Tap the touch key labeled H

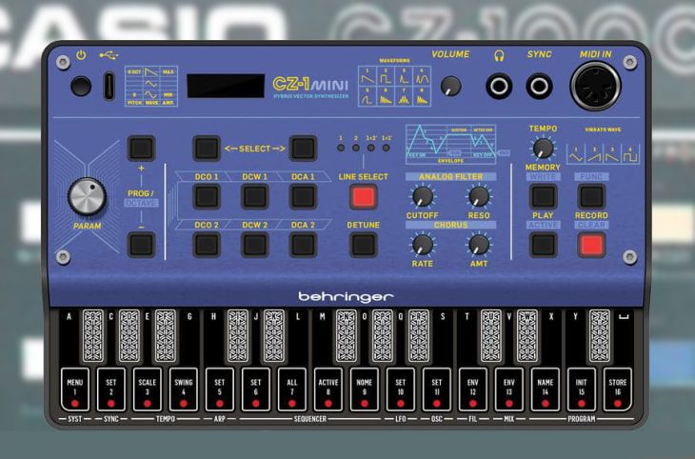pos(214,337)
